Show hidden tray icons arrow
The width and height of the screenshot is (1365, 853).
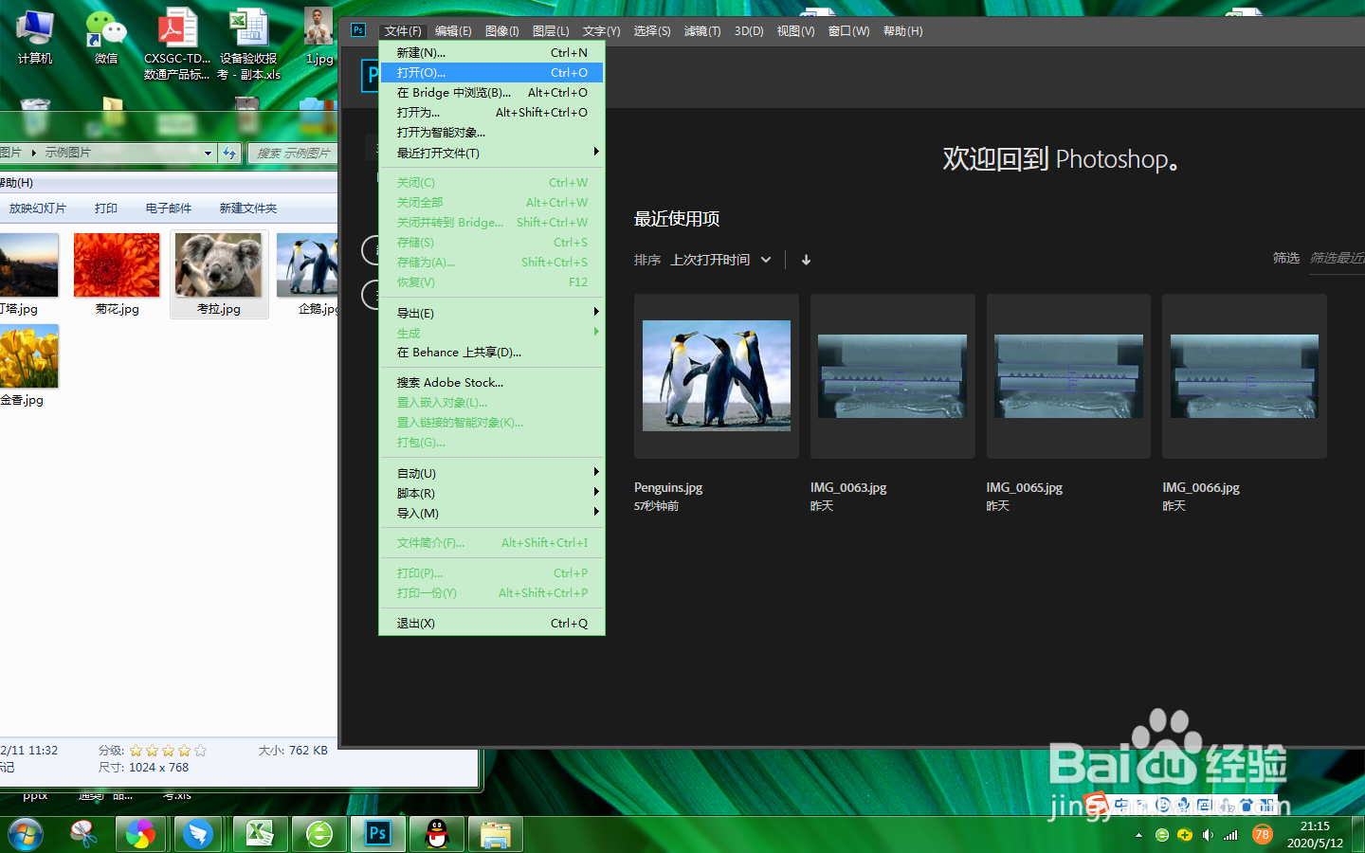pos(1138,835)
